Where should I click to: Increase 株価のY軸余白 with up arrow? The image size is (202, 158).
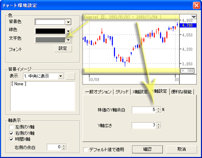pyautogui.click(x=158, y=109)
